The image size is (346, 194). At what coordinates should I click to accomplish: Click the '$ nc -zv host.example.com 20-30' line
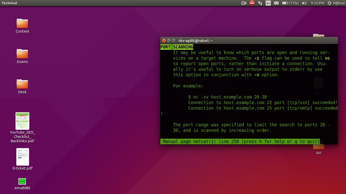click(x=228, y=97)
